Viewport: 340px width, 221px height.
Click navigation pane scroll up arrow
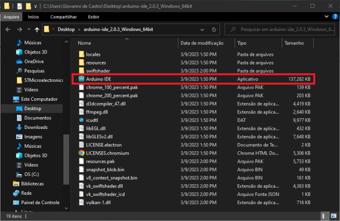tap(67, 42)
